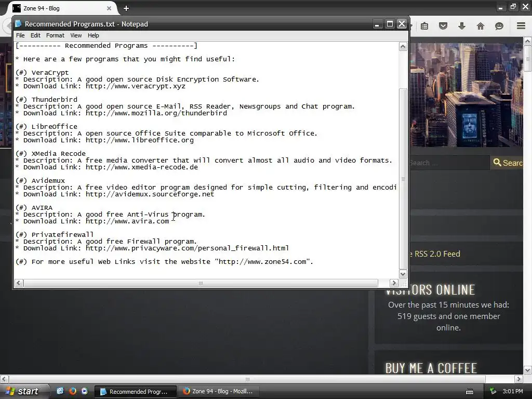Screen dimensions: 532x399
Task: Open the Firefox hamburger menu
Action: click(521, 26)
